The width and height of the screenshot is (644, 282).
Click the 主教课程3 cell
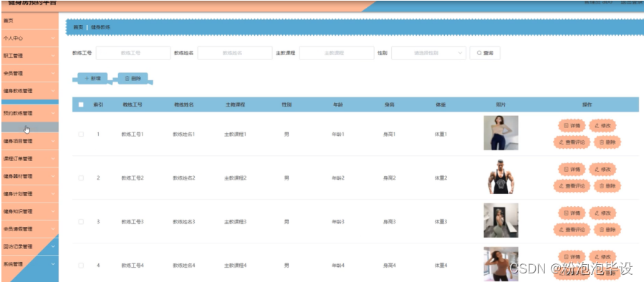(x=235, y=222)
